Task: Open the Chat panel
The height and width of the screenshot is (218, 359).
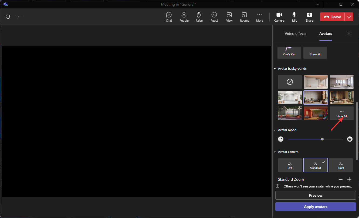Action: click(169, 17)
